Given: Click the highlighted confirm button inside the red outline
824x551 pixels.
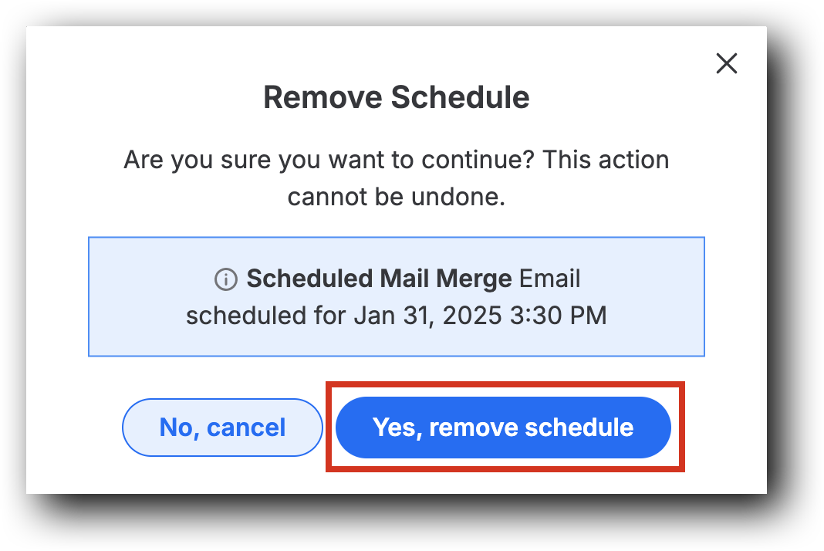Looking at the screenshot, I should tap(503, 427).
